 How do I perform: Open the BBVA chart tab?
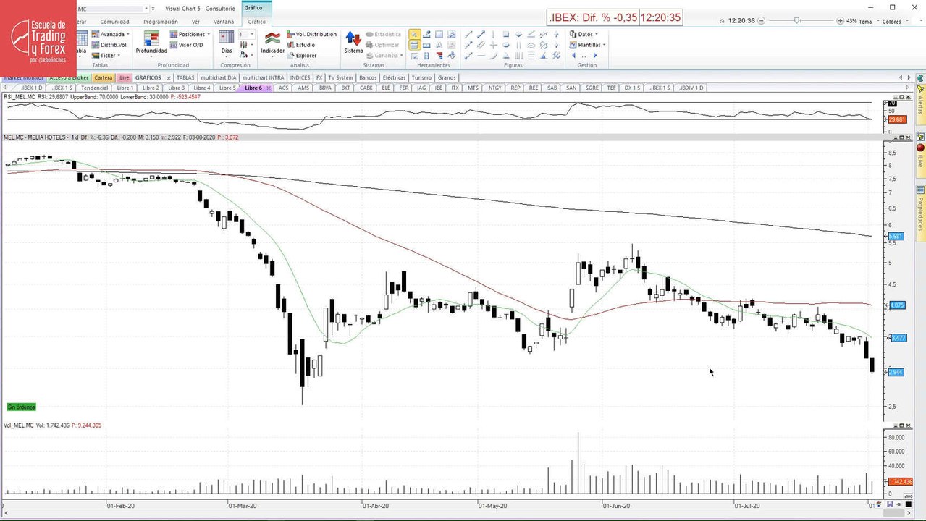point(325,88)
